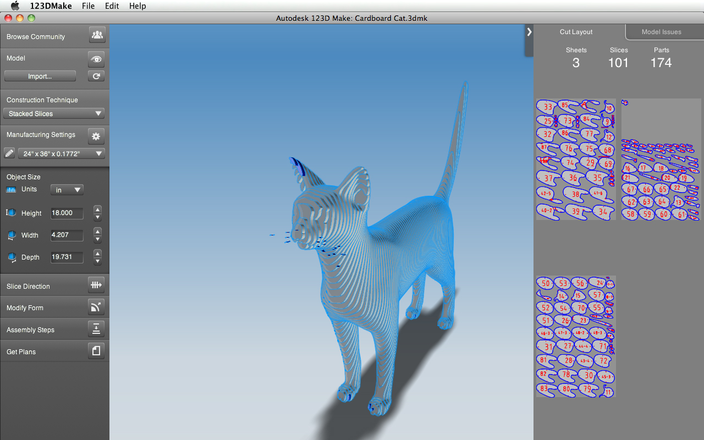
Task: Decrease Depth with down stepper arrow
Action: coord(97,261)
